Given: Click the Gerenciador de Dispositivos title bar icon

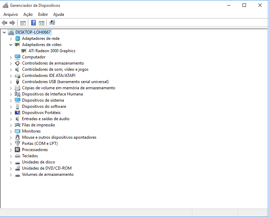Looking at the screenshot, I should coord(6,5).
